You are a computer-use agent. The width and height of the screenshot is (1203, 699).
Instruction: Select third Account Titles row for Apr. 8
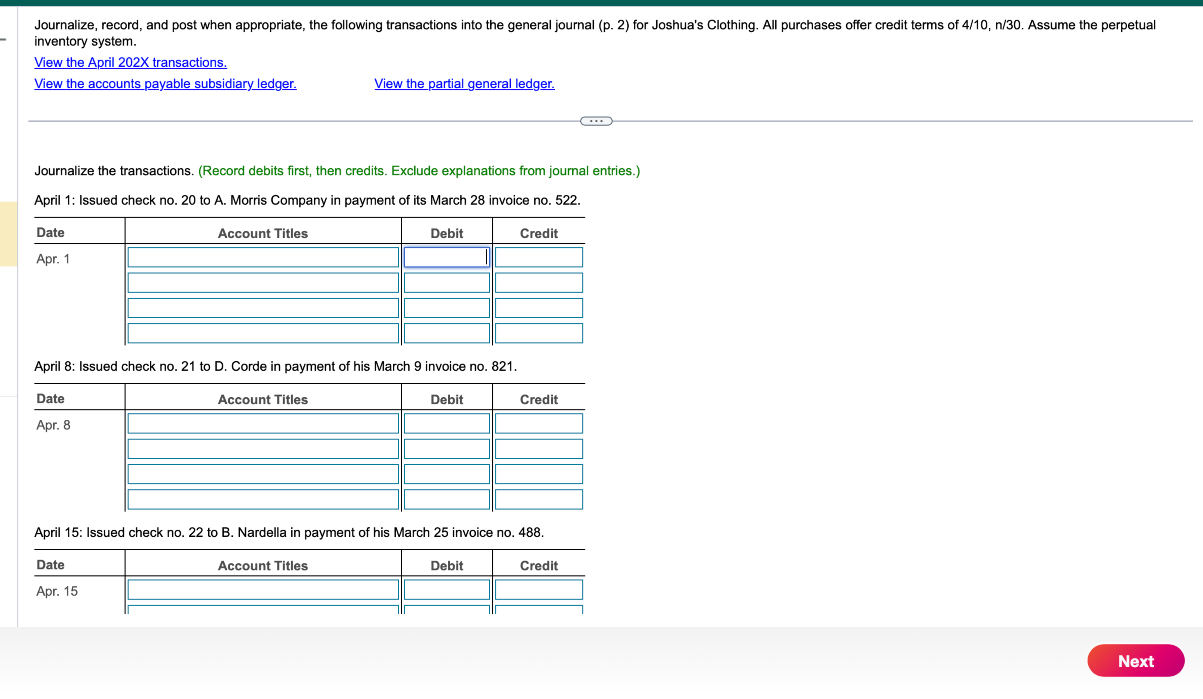click(263, 474)
